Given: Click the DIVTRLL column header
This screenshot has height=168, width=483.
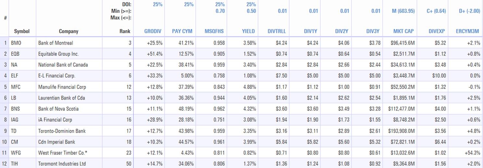Looking at the screenshot, I should click(277, 31).
